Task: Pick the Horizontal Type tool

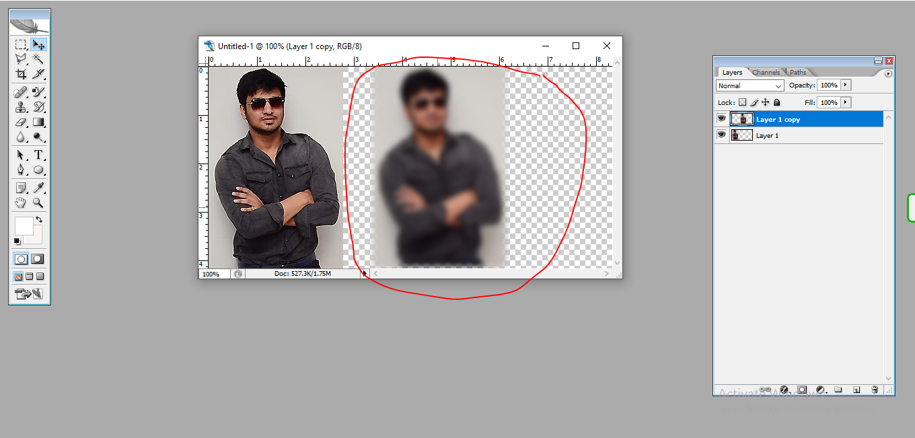Action: (x=38, y=154)
